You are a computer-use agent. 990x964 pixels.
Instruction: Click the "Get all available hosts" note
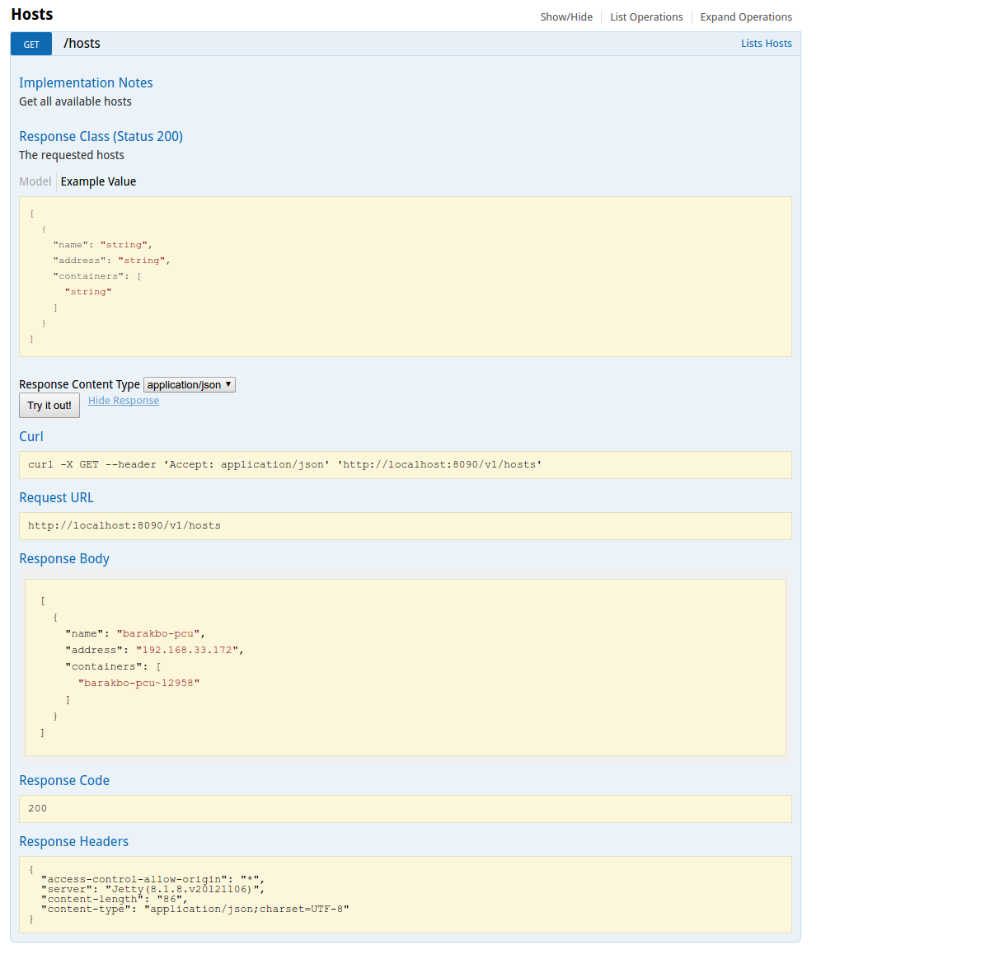pos(75,101)
